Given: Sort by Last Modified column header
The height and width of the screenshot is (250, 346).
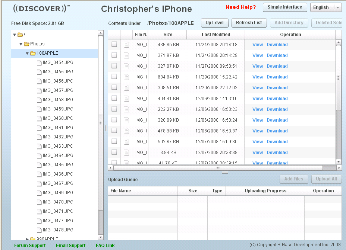Looking at the screenshot, I should [x=216, y=35].
